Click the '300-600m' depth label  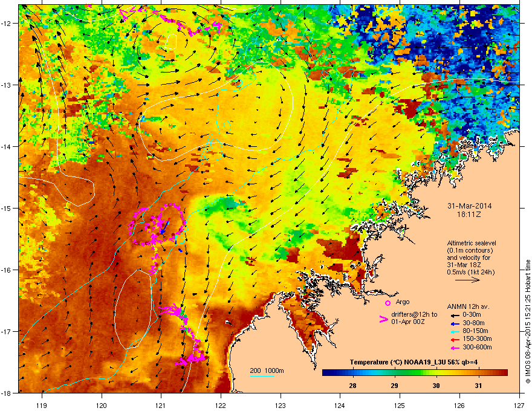[477, 347]
